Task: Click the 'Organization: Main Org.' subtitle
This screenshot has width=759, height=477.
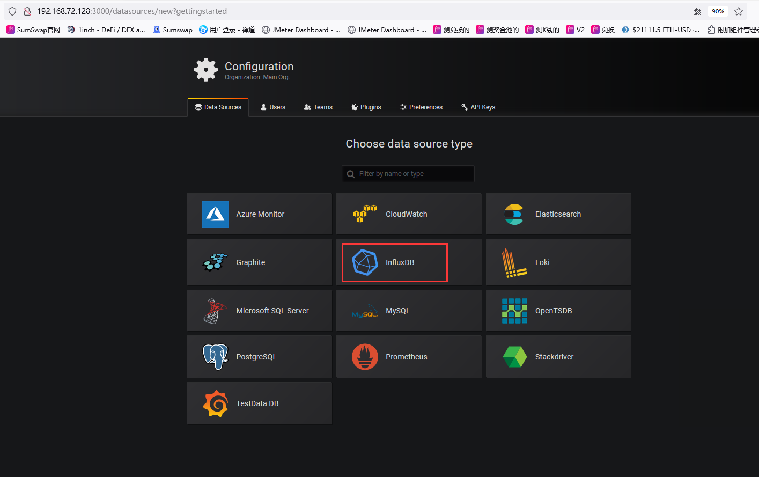Action: tap(257, 77)
